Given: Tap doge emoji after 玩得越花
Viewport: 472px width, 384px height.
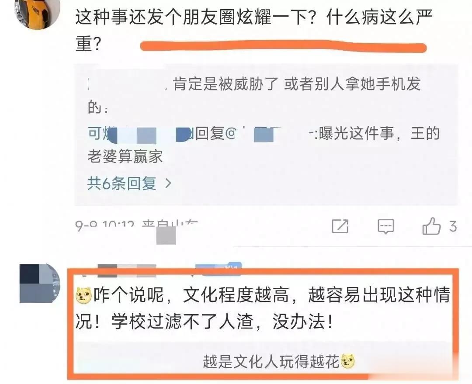Looking at the screenshot, I should pos(347,361).
